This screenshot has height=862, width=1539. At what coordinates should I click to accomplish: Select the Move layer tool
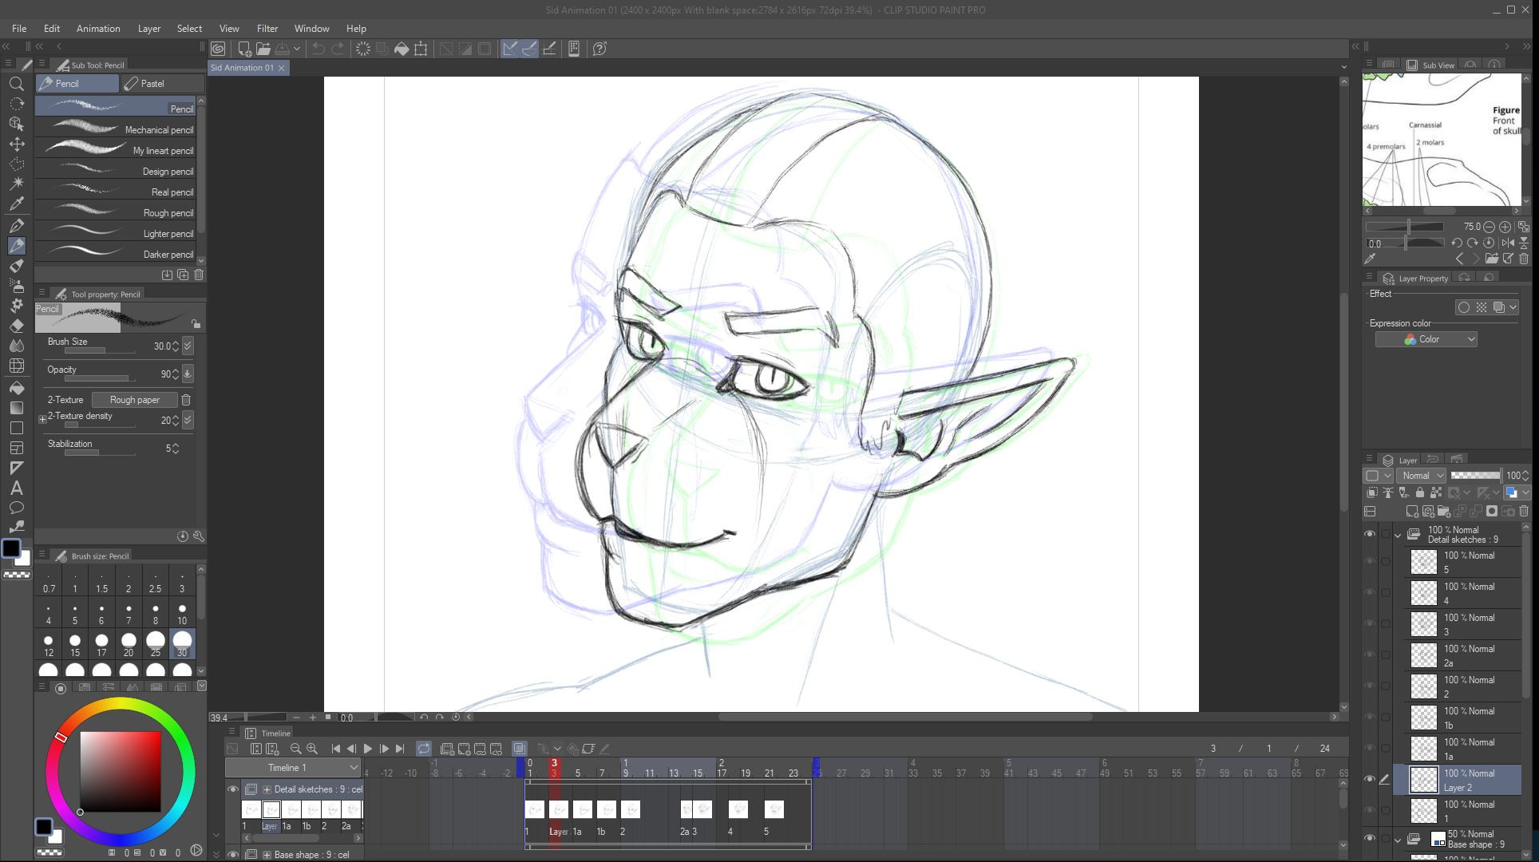click(16, 144)
